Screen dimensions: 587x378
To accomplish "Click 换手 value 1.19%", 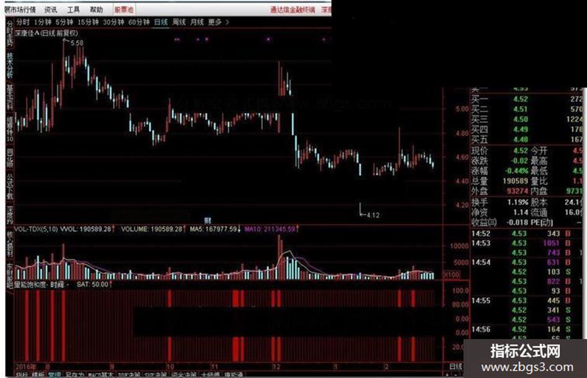I will (517, 202).
